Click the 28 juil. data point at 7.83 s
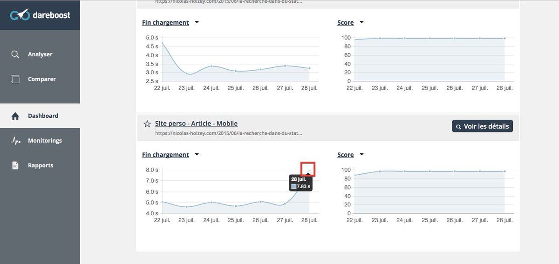The image size is (559, 264). 308,172
